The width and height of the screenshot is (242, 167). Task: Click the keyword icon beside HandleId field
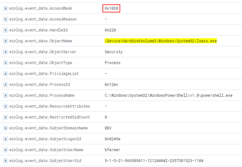[x=5, y=30]
